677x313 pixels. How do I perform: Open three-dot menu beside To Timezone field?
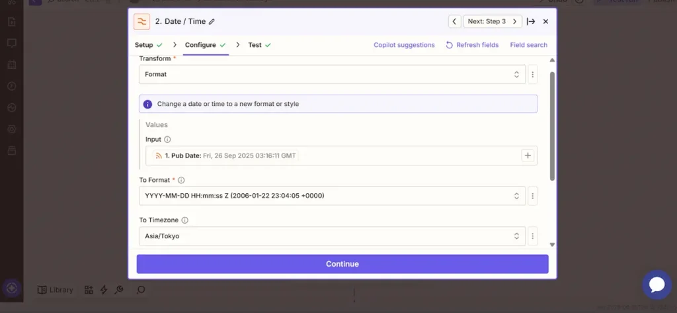tap(532, 236)
